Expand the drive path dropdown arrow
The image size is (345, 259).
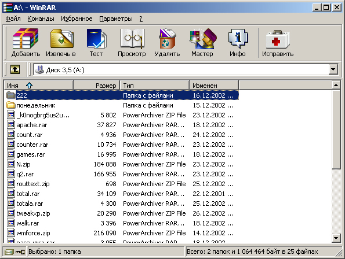333,70
